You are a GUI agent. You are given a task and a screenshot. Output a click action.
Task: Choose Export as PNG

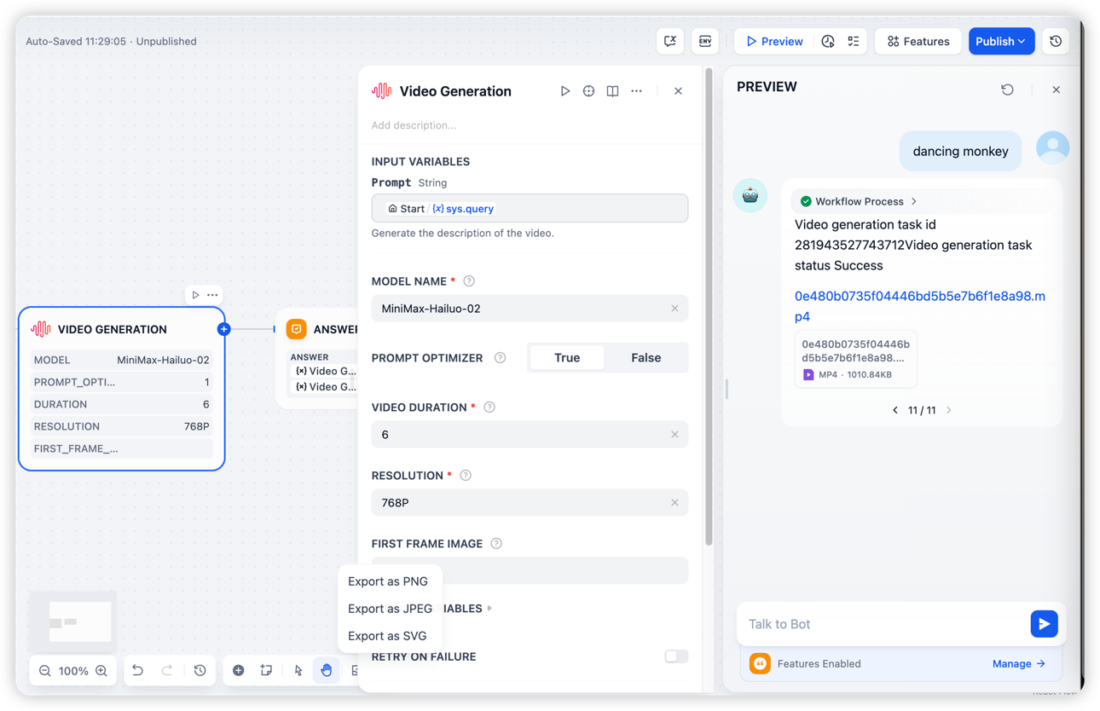click(388, 581)
